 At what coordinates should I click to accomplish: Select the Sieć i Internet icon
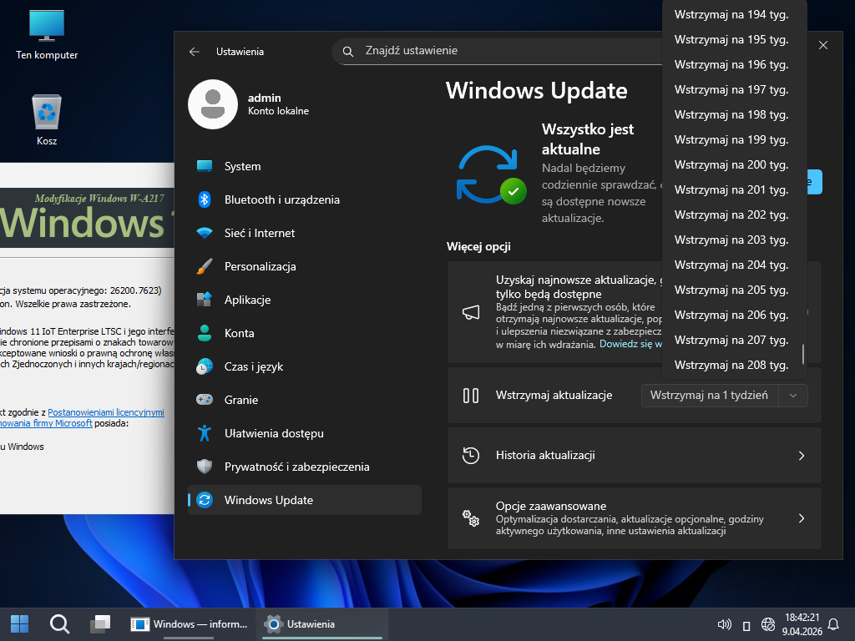tap(205, 233)
